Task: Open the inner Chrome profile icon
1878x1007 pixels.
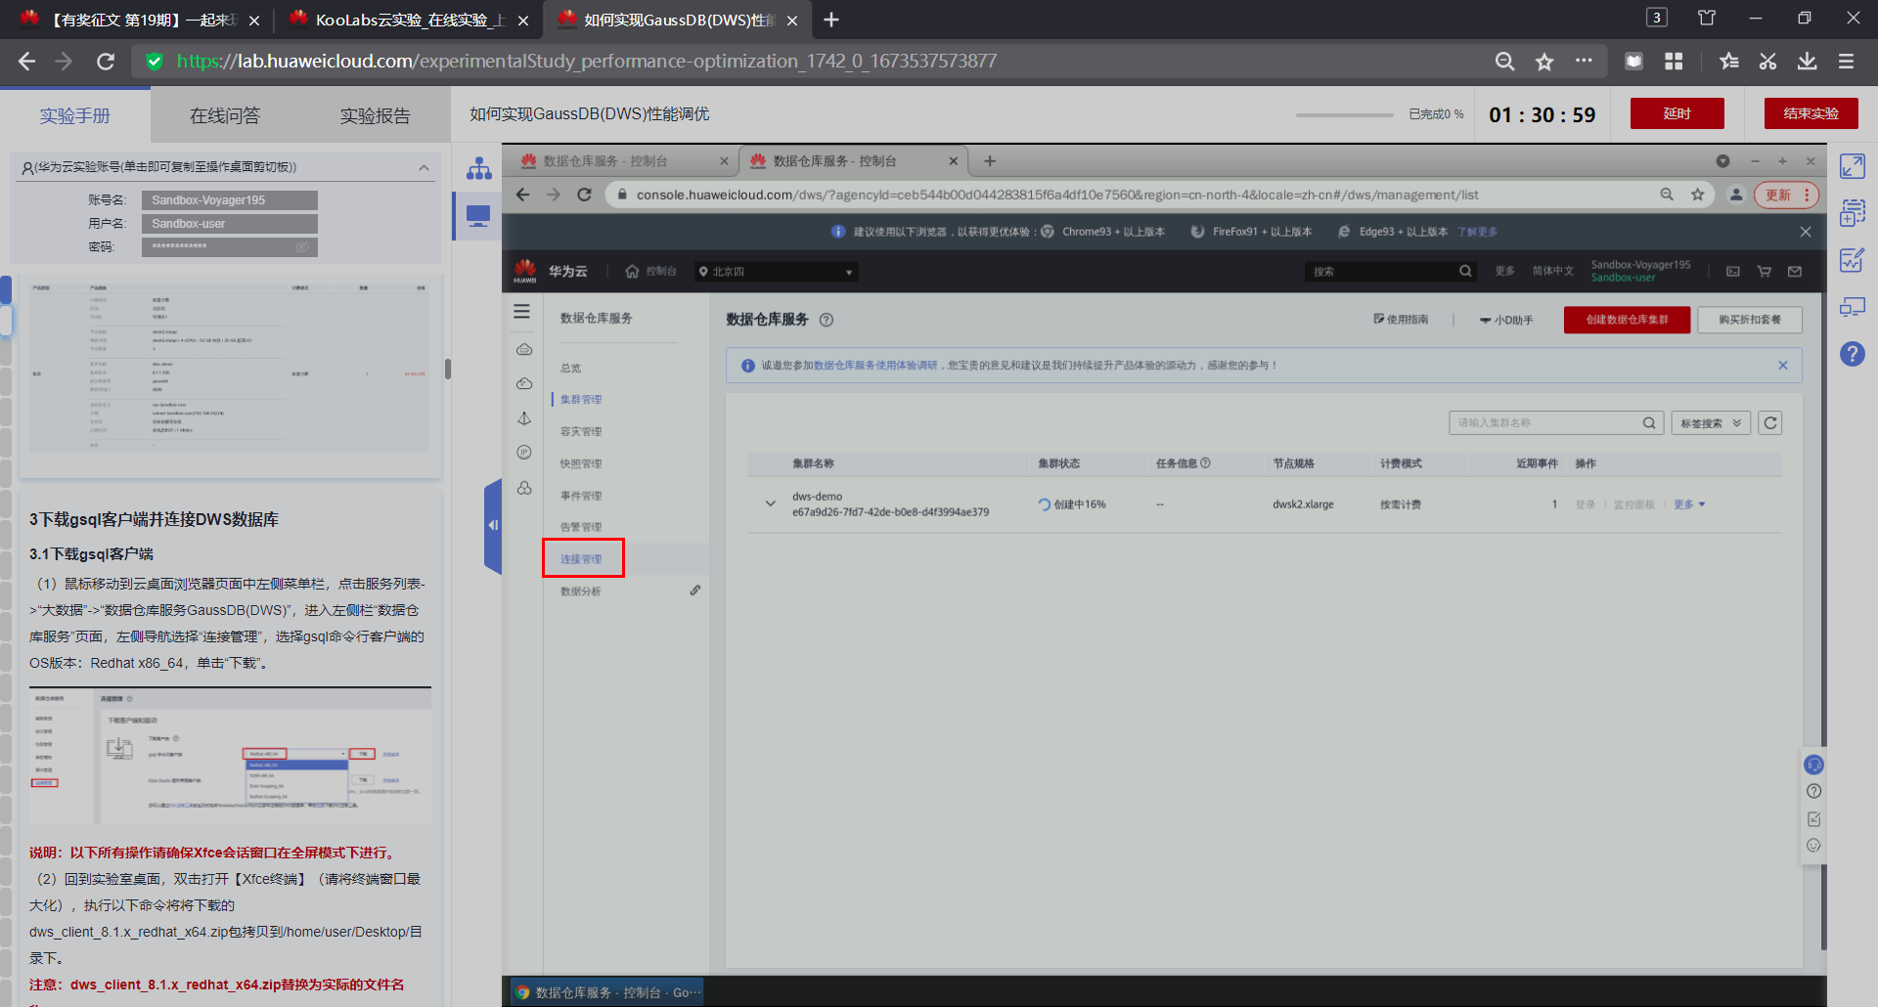Action: coord(1736,195)
